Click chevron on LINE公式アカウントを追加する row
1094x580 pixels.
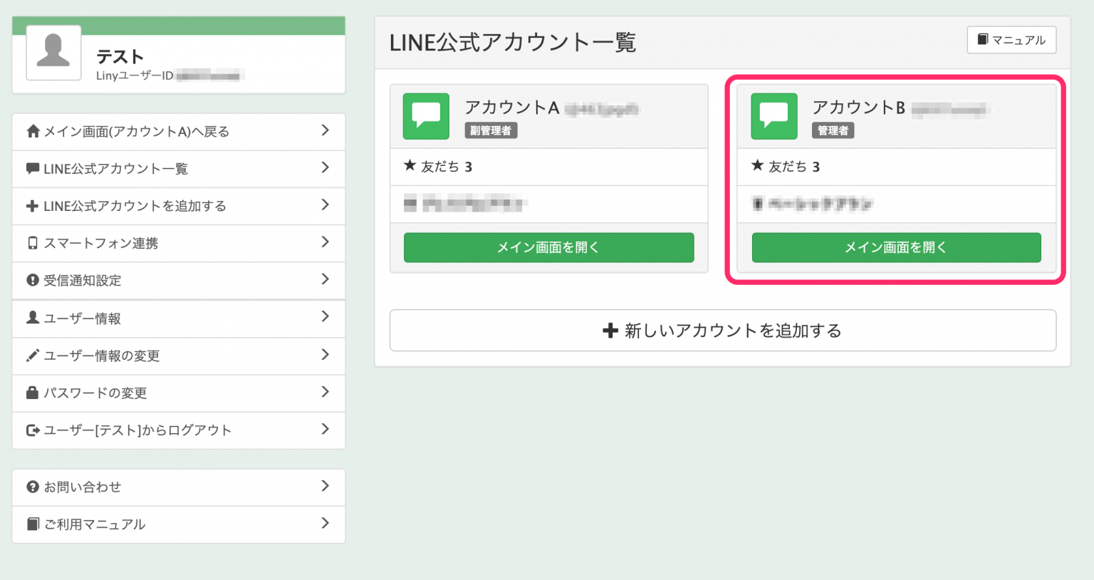[325, 204]
